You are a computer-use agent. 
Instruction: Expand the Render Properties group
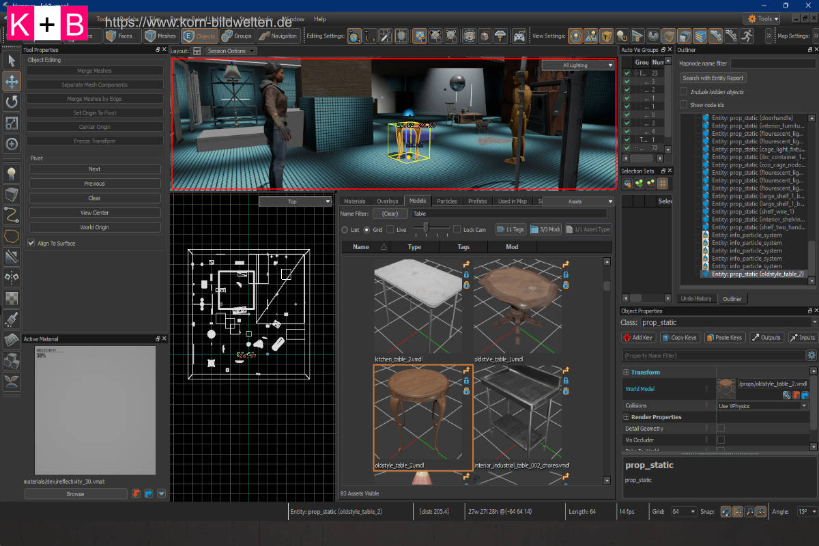[x=626, y=417]
